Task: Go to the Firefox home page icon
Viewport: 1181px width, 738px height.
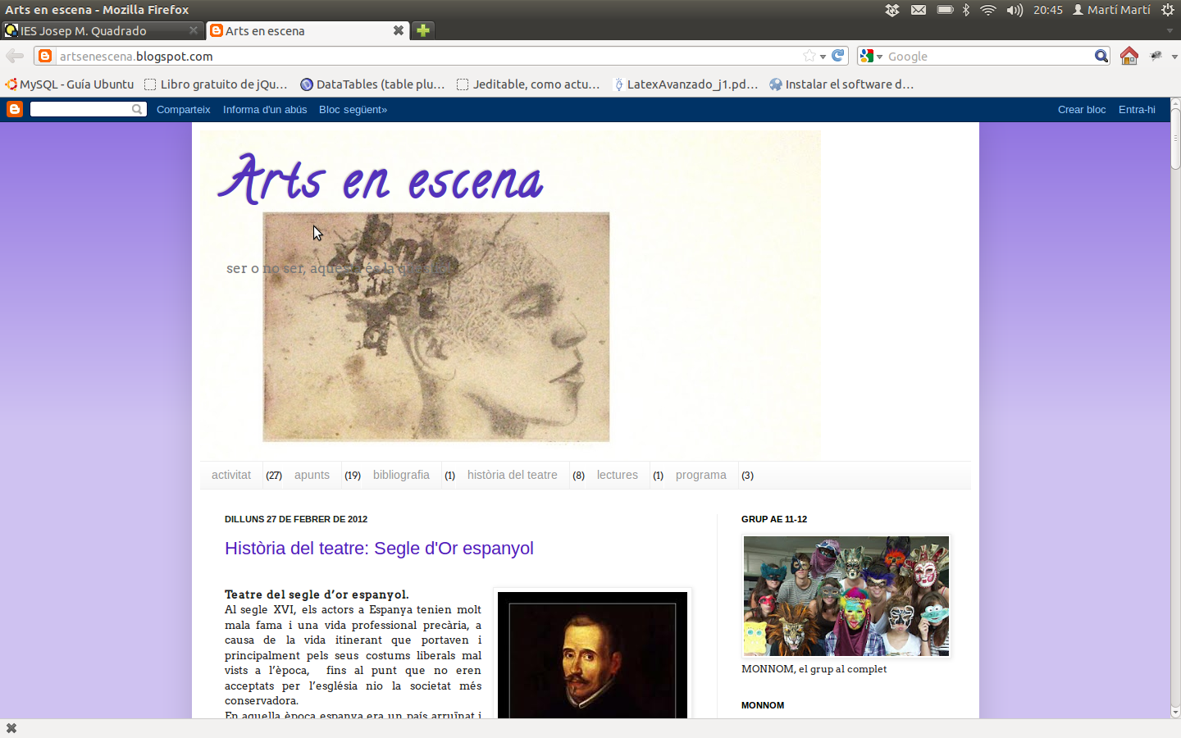Action: click(x=1129, y=56)
